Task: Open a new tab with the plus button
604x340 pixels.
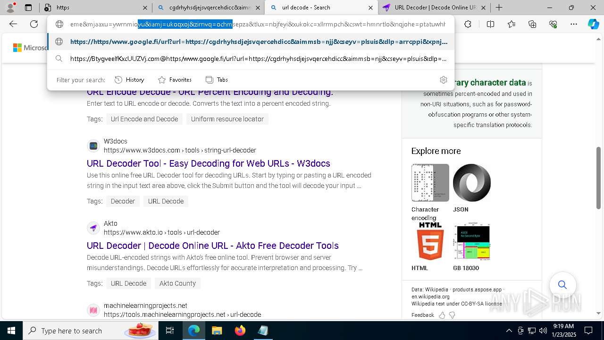Action: click(499, 8)
